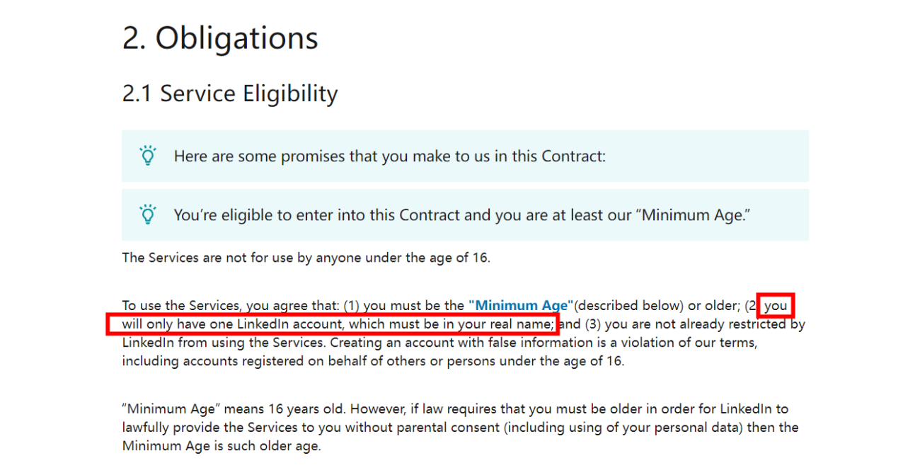Click the lightbulb icon beside "Here are some promises"
The width and height of the screenshot is (920, 475).
pos(147,156)
